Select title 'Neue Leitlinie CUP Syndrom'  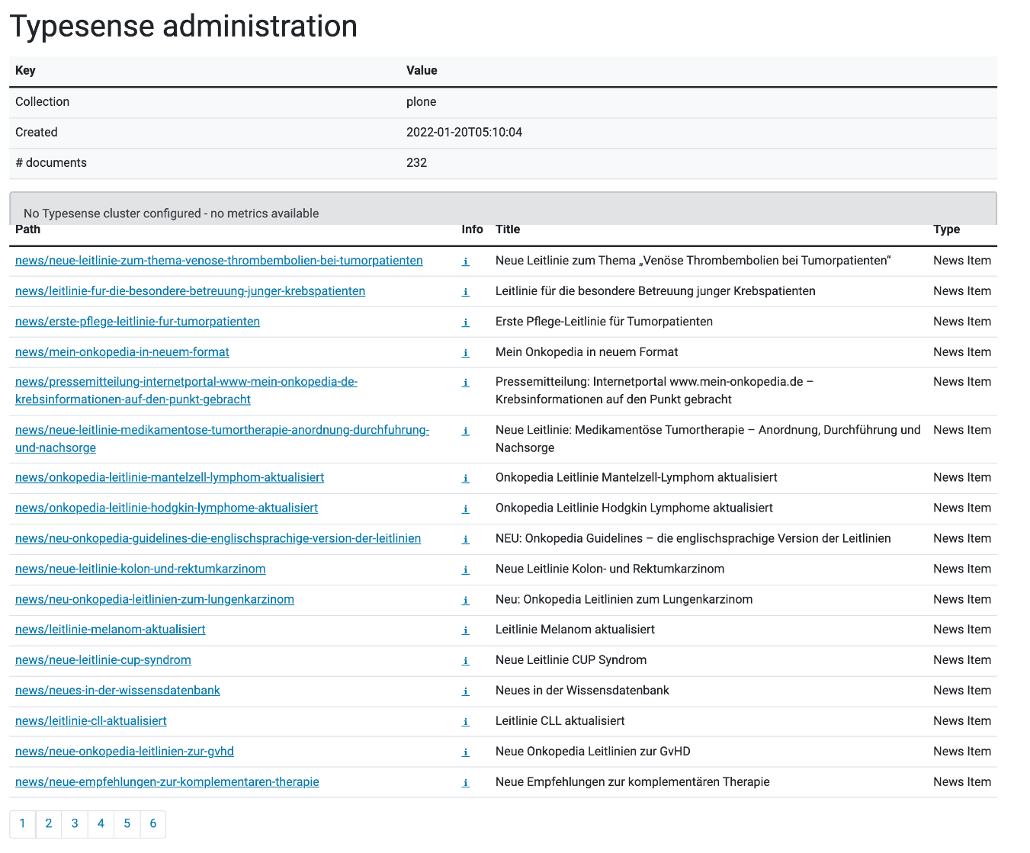coord(571,660)
